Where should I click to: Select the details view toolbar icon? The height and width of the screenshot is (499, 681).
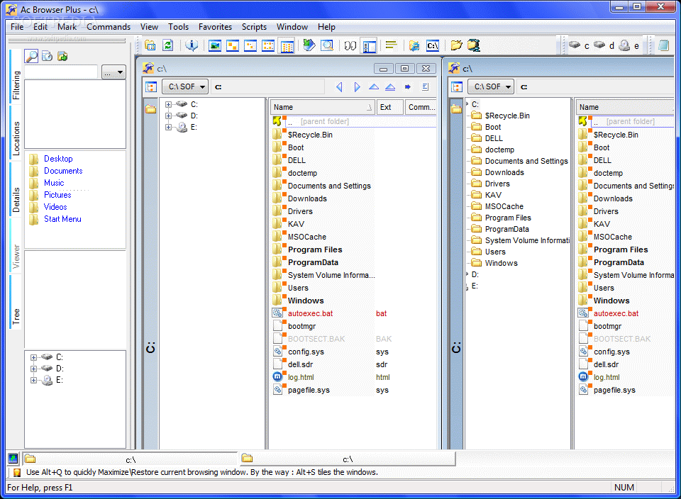tap(287, 45)
